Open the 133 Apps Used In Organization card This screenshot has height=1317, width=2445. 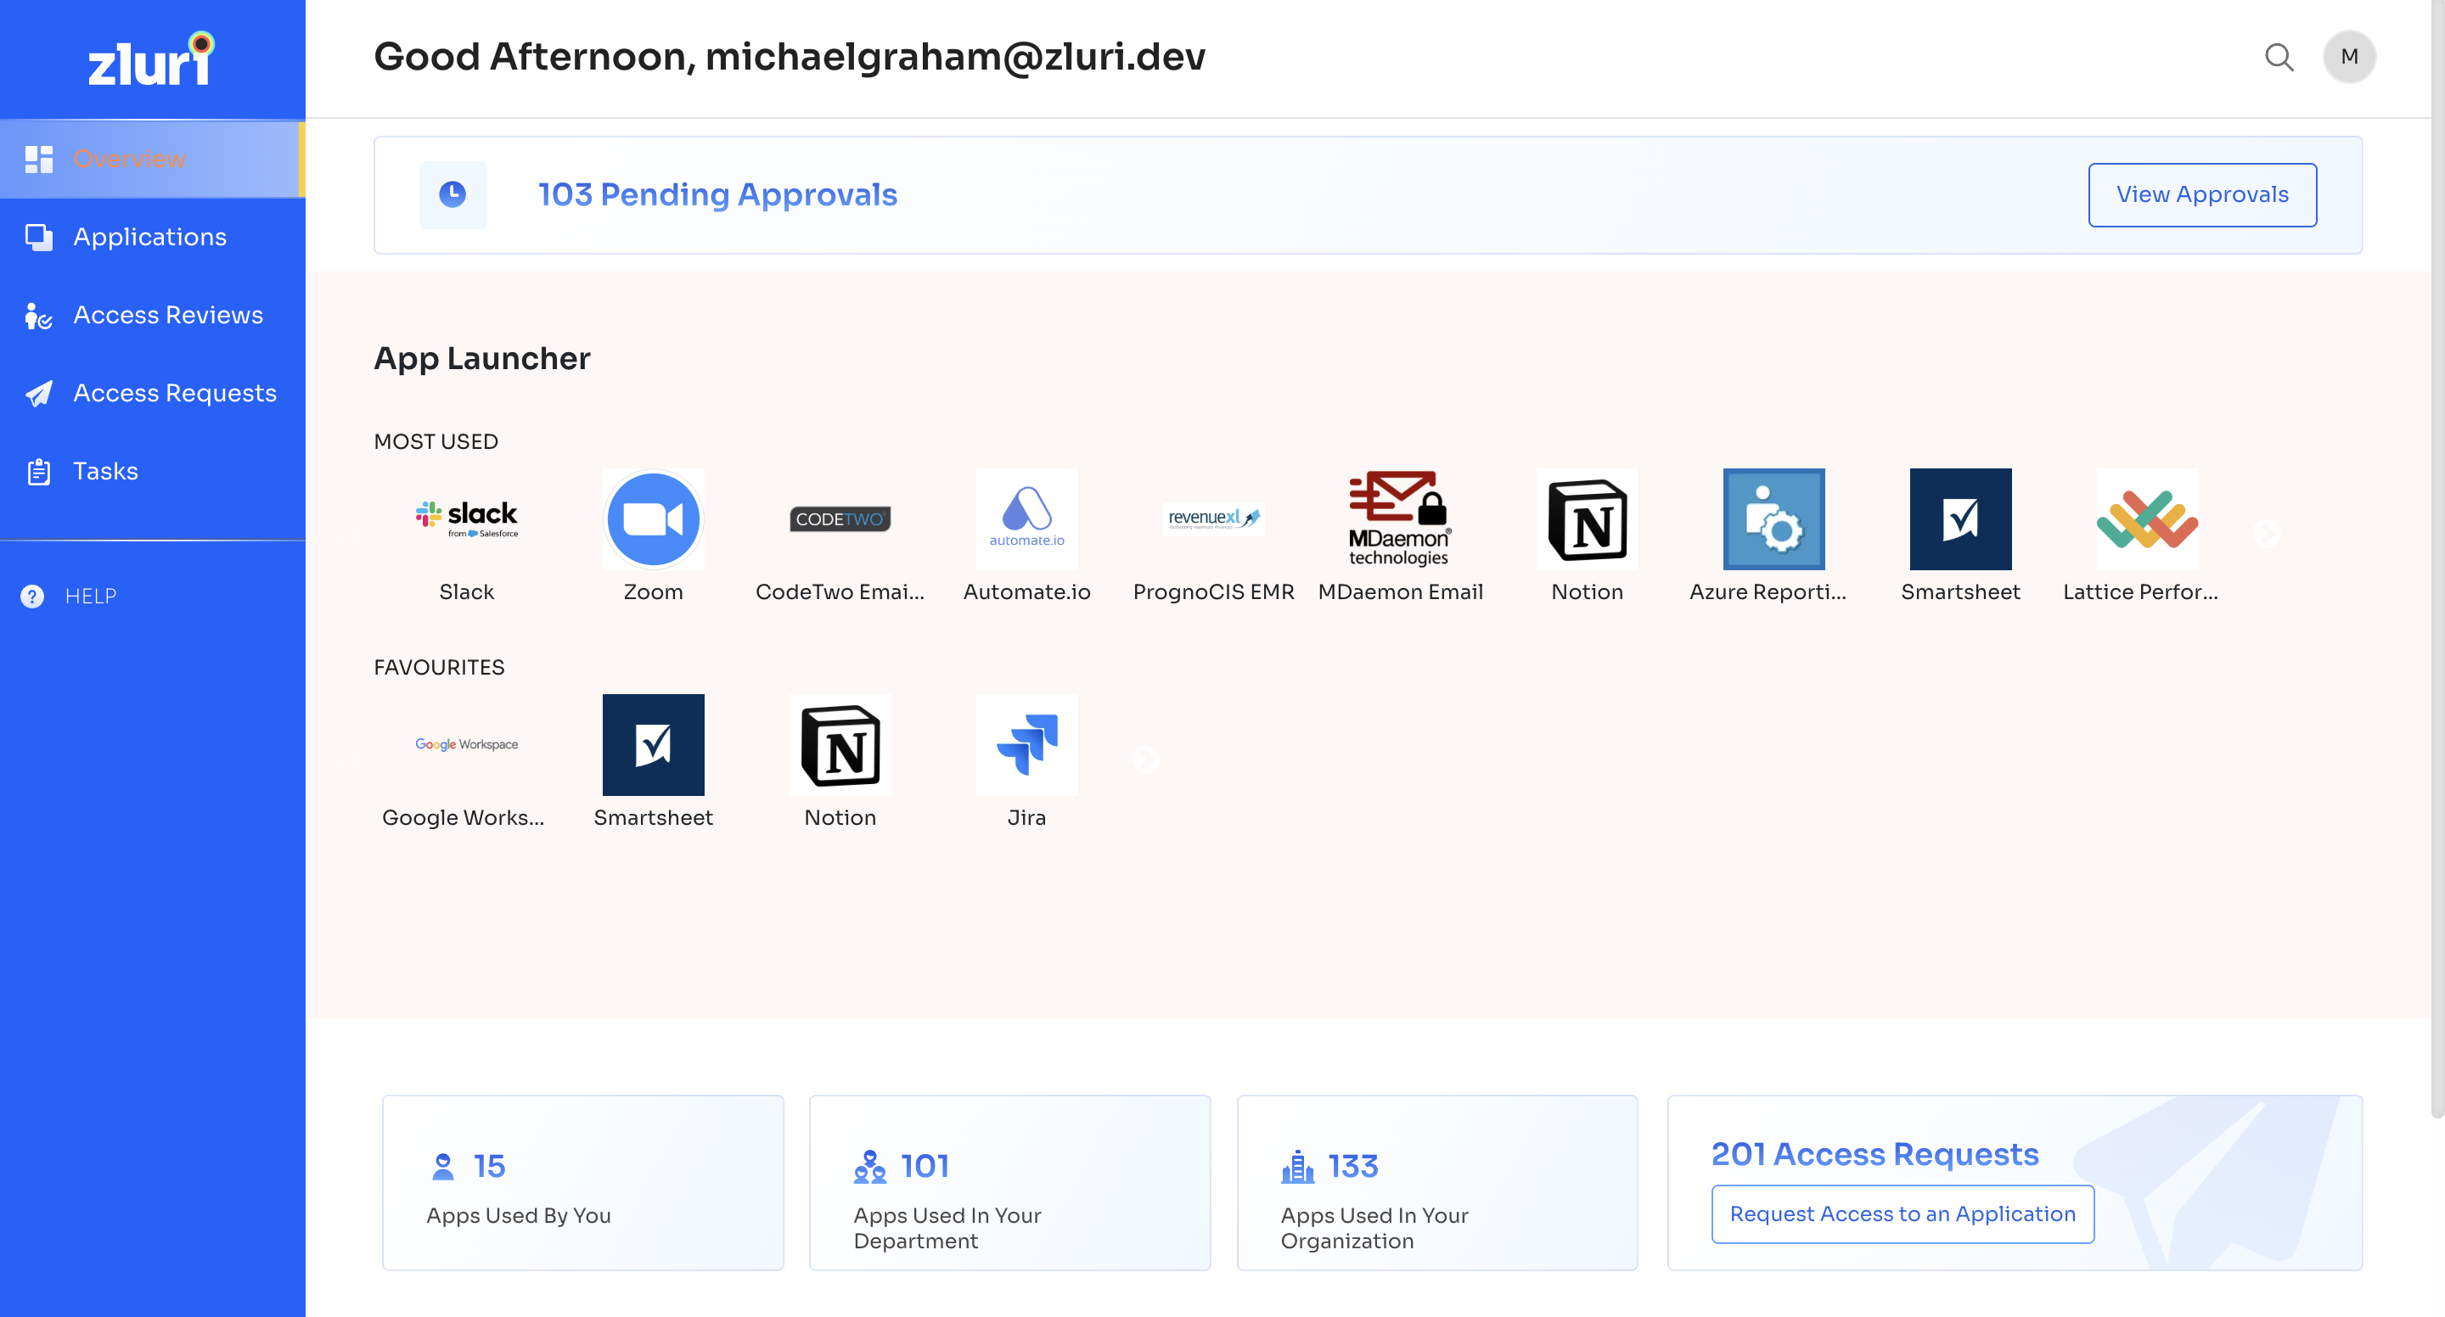(1436, 1182)
